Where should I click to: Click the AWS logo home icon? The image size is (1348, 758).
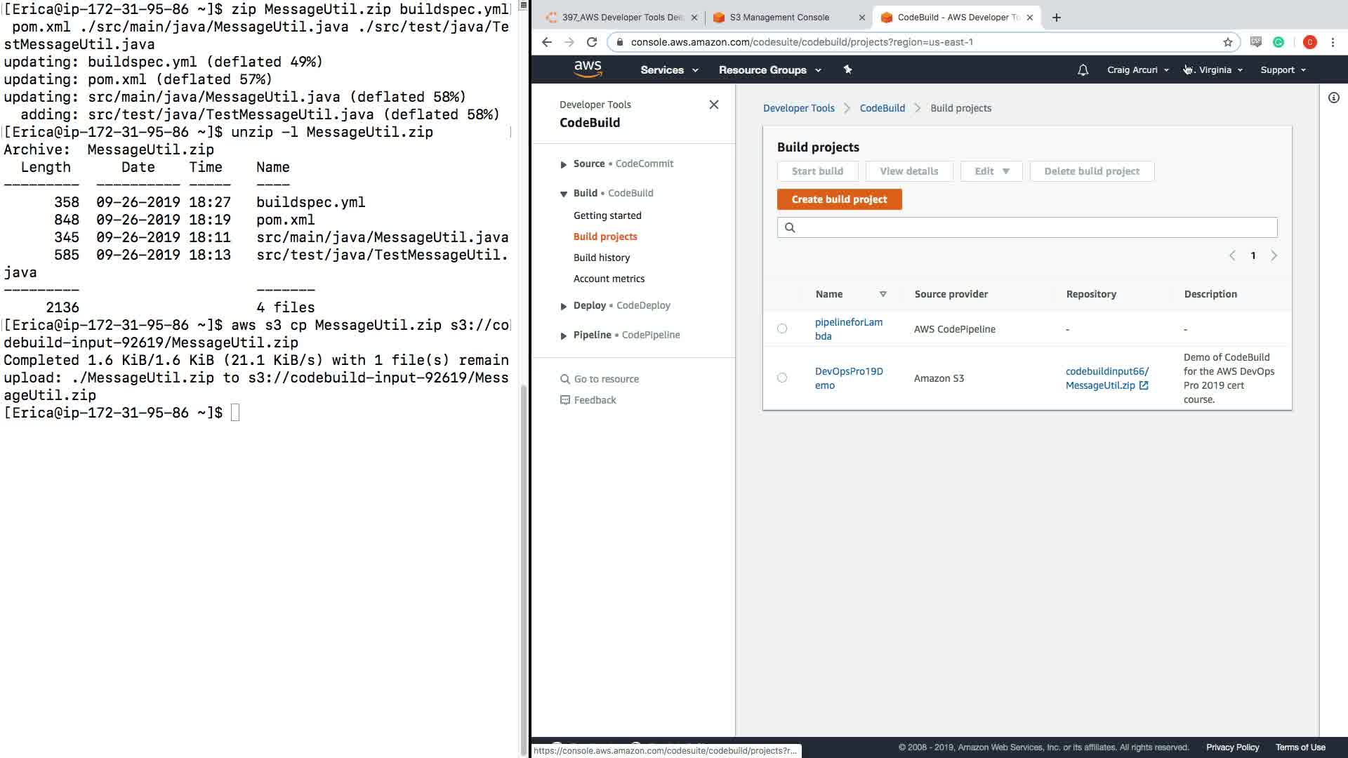[x=588, y=69]
